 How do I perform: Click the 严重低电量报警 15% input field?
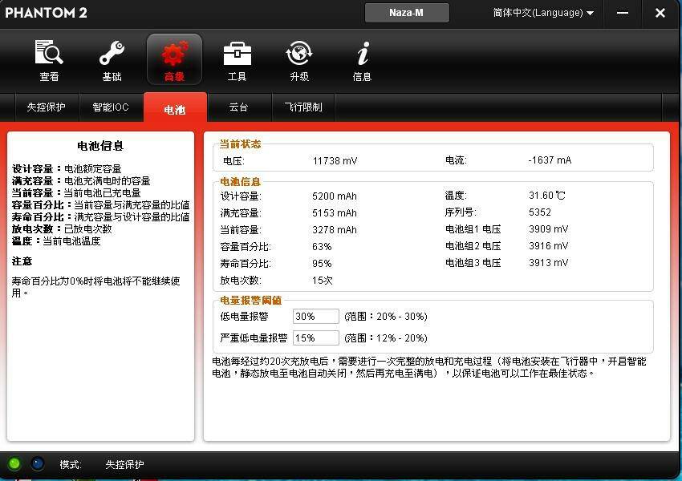point(316,338)
